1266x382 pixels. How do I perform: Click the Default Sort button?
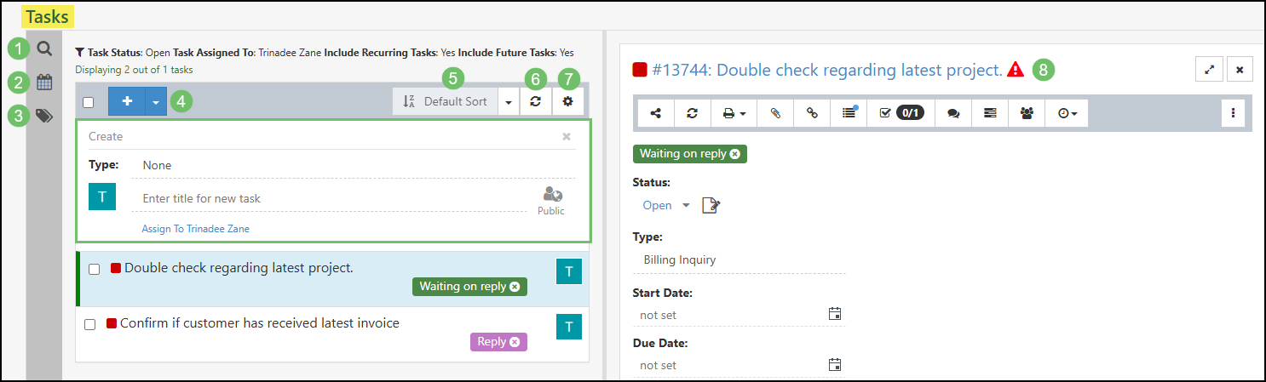(445, 101)
